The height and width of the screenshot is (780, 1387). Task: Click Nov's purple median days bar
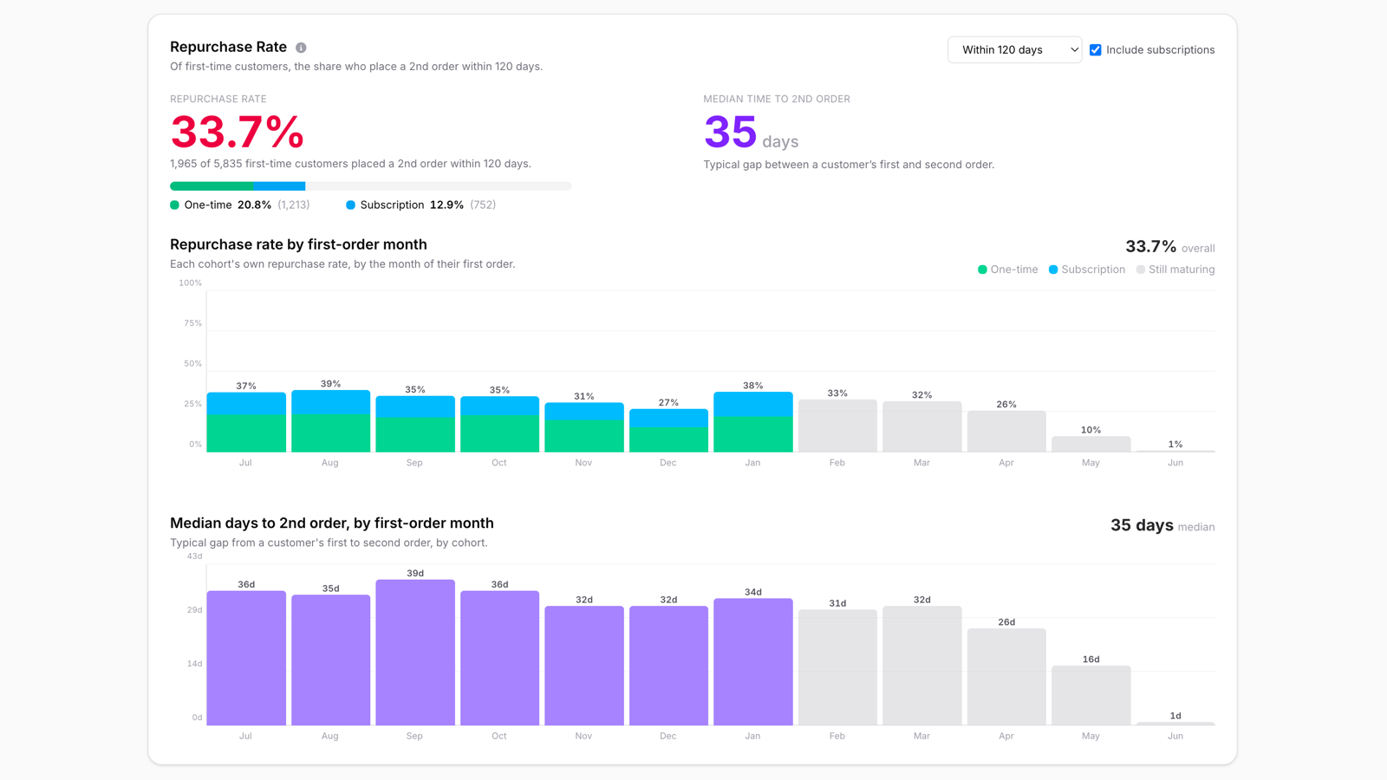[x=584, y=666]
